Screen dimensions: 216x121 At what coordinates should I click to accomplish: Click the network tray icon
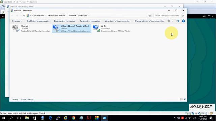click(186, 118)
